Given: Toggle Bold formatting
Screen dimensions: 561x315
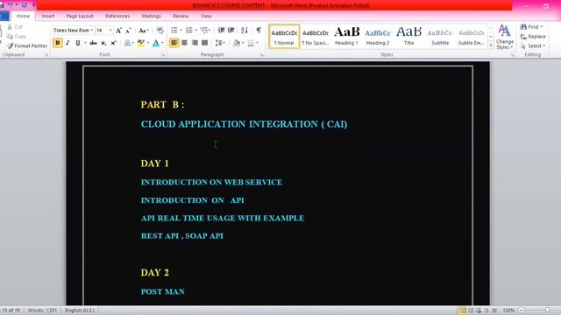Looking at the screenshot, I should click(57, 43).
